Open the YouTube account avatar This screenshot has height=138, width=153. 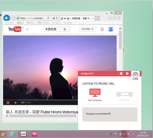tap(111, 29)
